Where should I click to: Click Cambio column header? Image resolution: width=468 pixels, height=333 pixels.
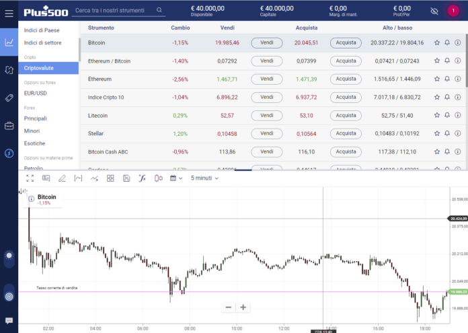180,28
